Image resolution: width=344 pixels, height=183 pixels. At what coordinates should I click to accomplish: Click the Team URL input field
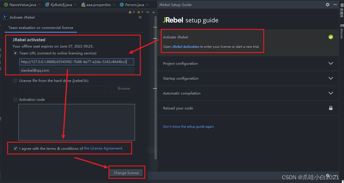coord(77,62)
